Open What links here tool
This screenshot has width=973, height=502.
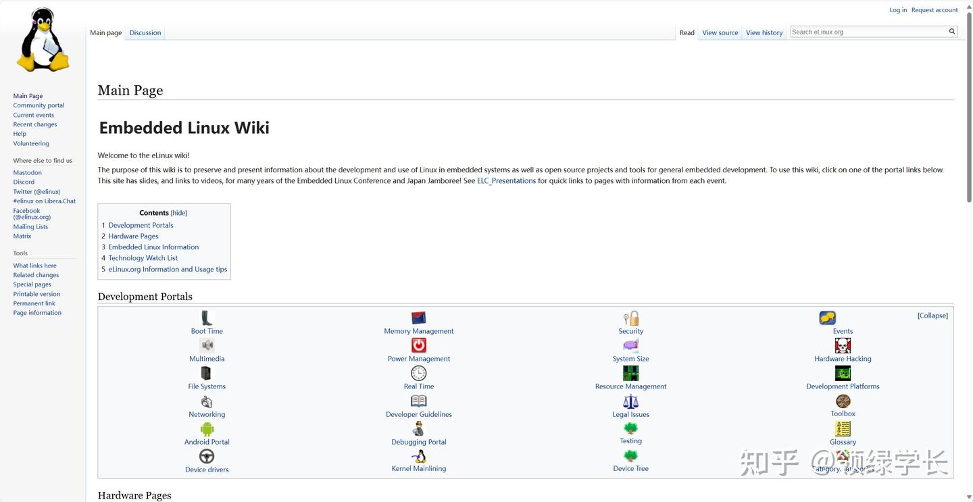tap(35, 266)
